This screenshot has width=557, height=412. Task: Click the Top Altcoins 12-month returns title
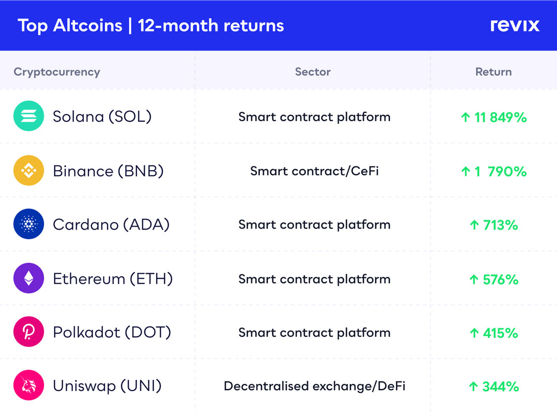pyautogui.click(x=151, y=25)
